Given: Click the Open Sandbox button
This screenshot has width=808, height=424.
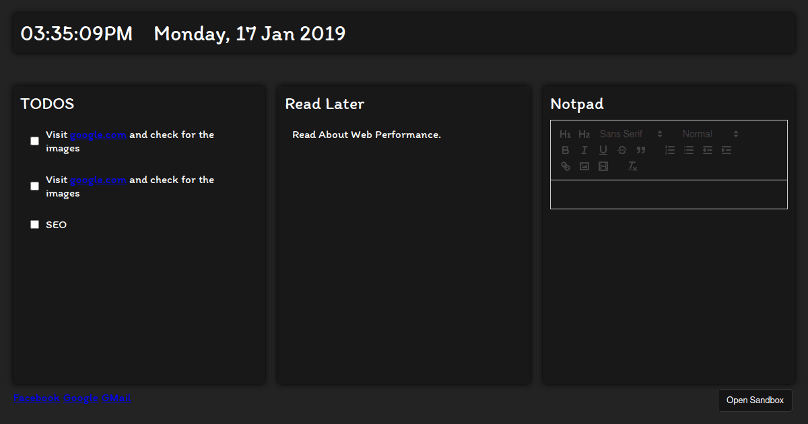Looking at the screenshot, I should click(x=755, y=400).
